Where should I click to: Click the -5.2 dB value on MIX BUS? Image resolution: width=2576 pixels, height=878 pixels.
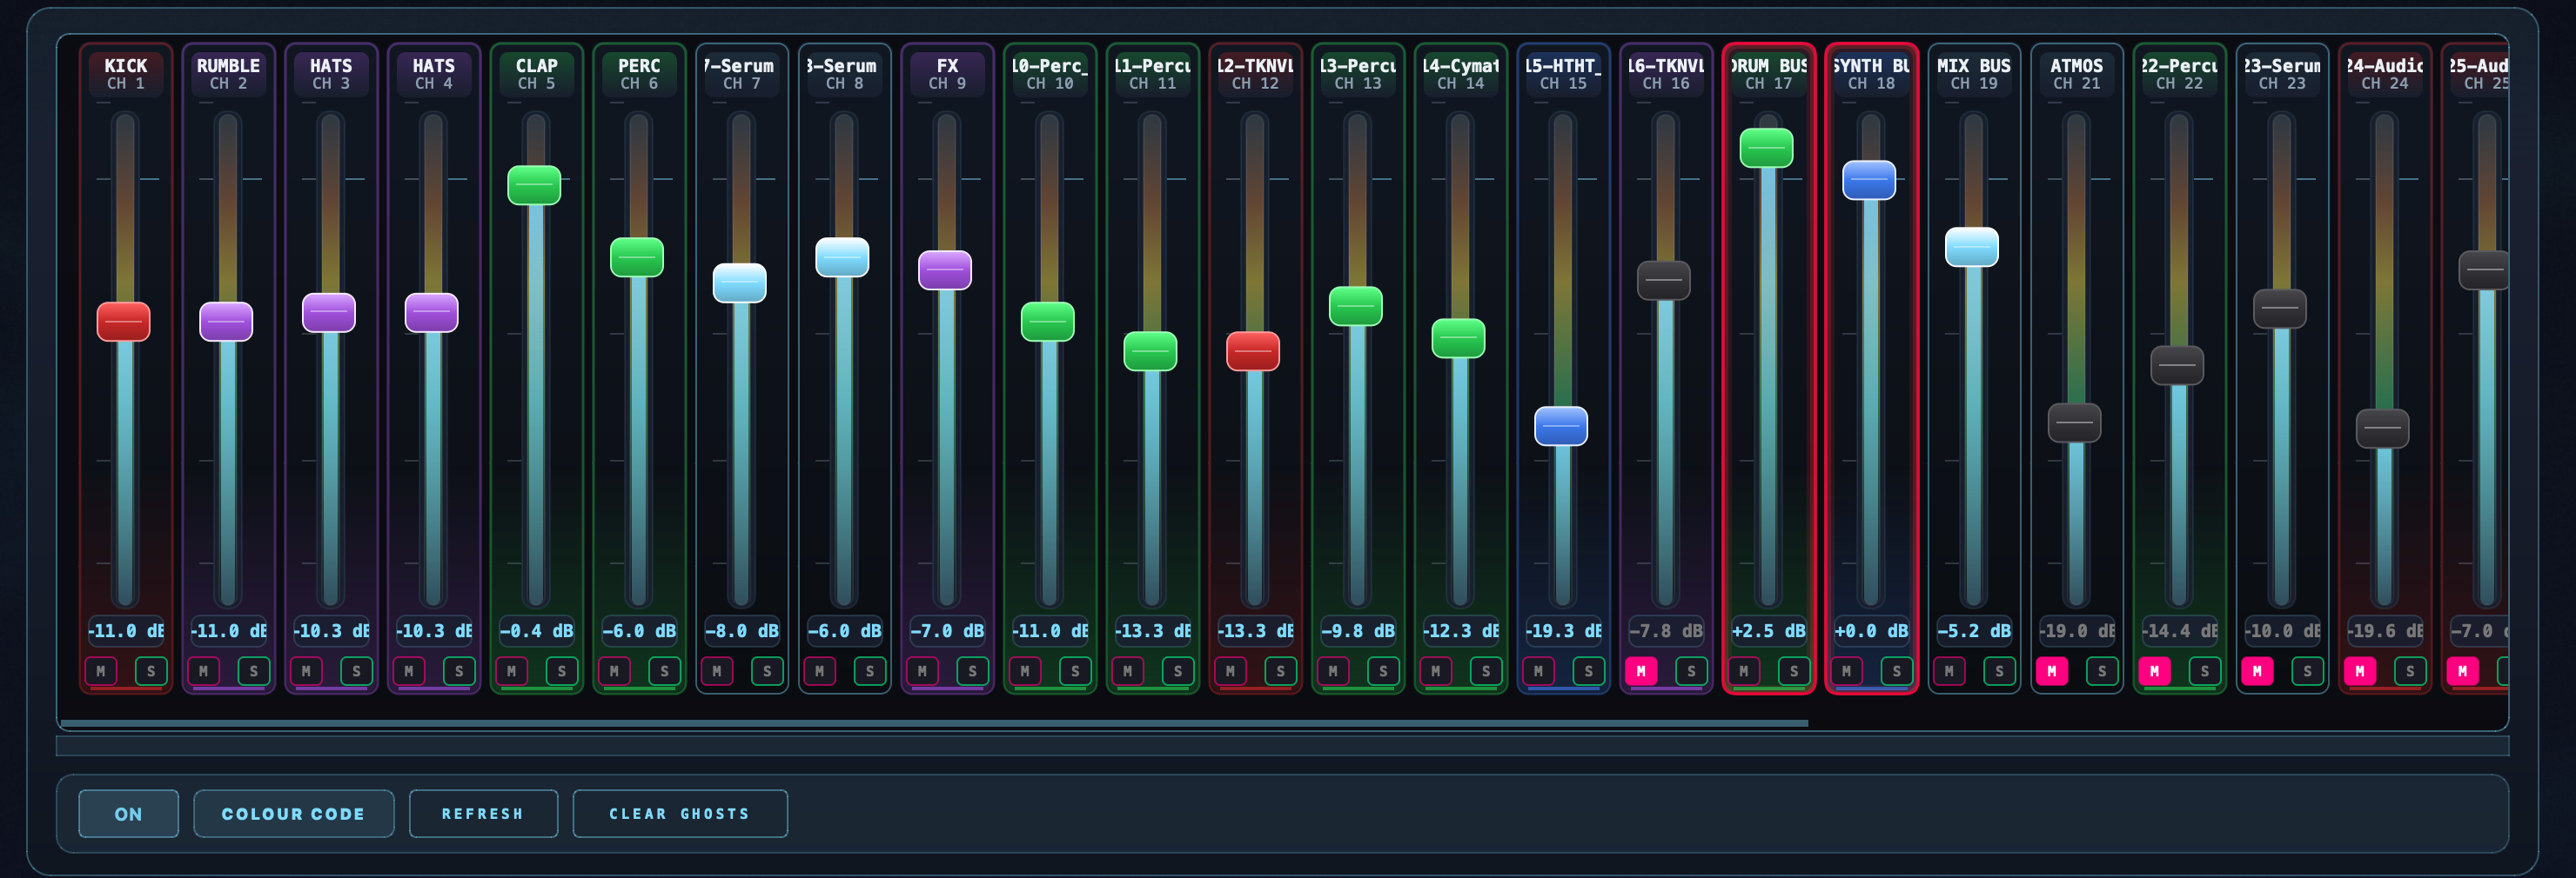pos(1974,631)
